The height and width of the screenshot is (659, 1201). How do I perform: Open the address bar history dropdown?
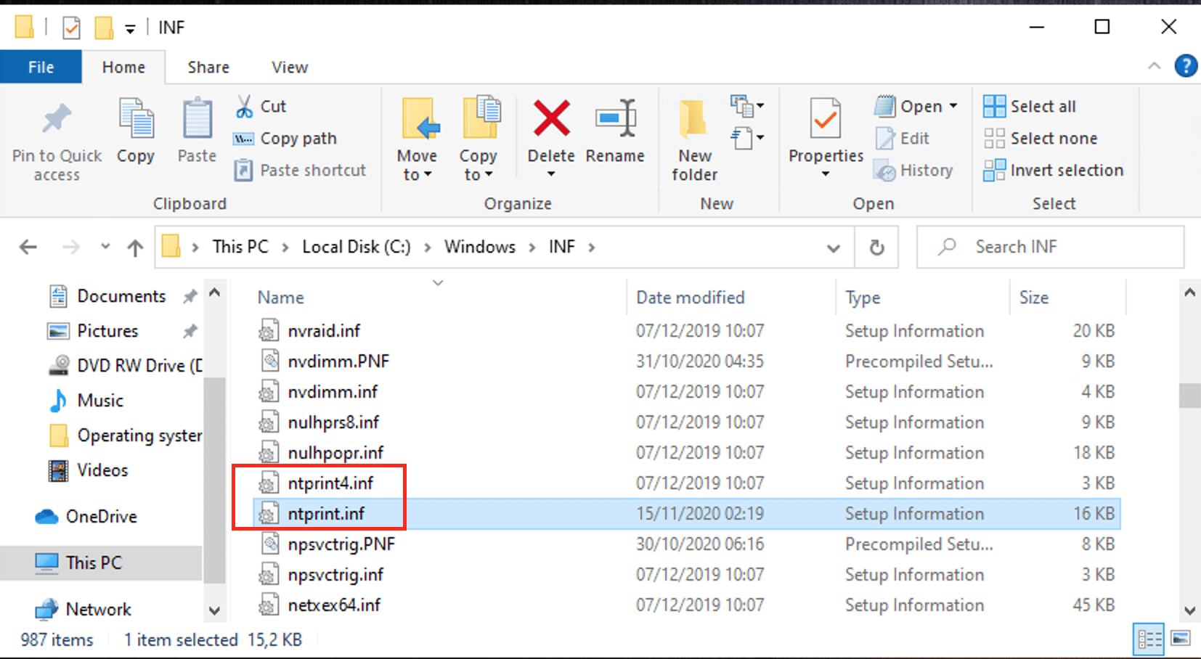click(833, 247)
